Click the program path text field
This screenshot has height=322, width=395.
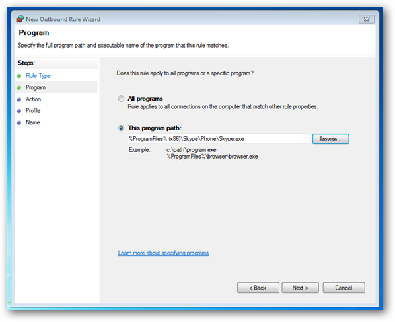pyautogui.click(x=219, y=139)
